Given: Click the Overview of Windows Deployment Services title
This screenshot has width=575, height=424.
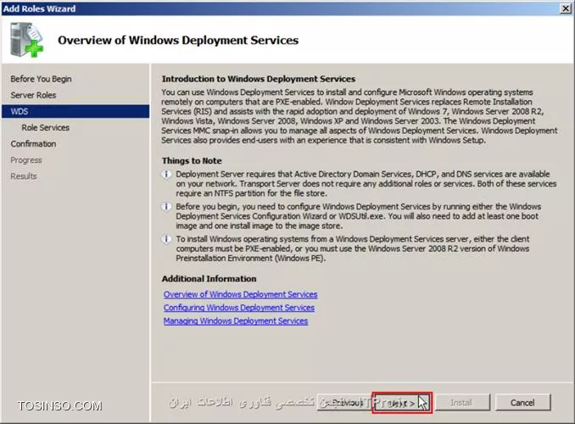Looking at the screenshot, I should (178, 40).
